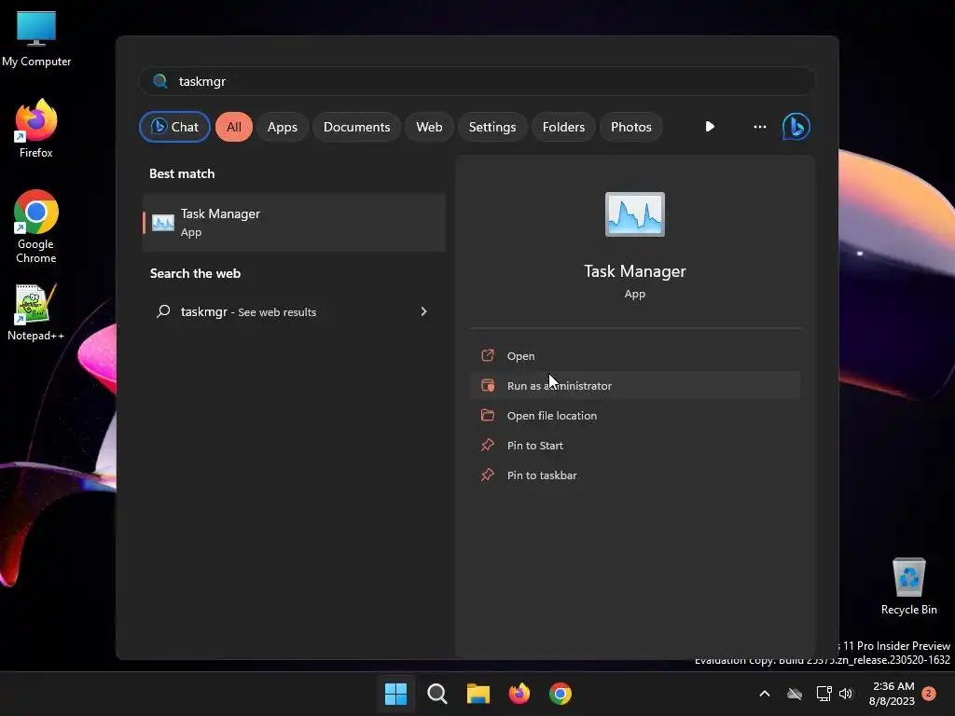Switch to the Folders filter
The height and width of the screenshot is (716, 955).
point(563,127)
